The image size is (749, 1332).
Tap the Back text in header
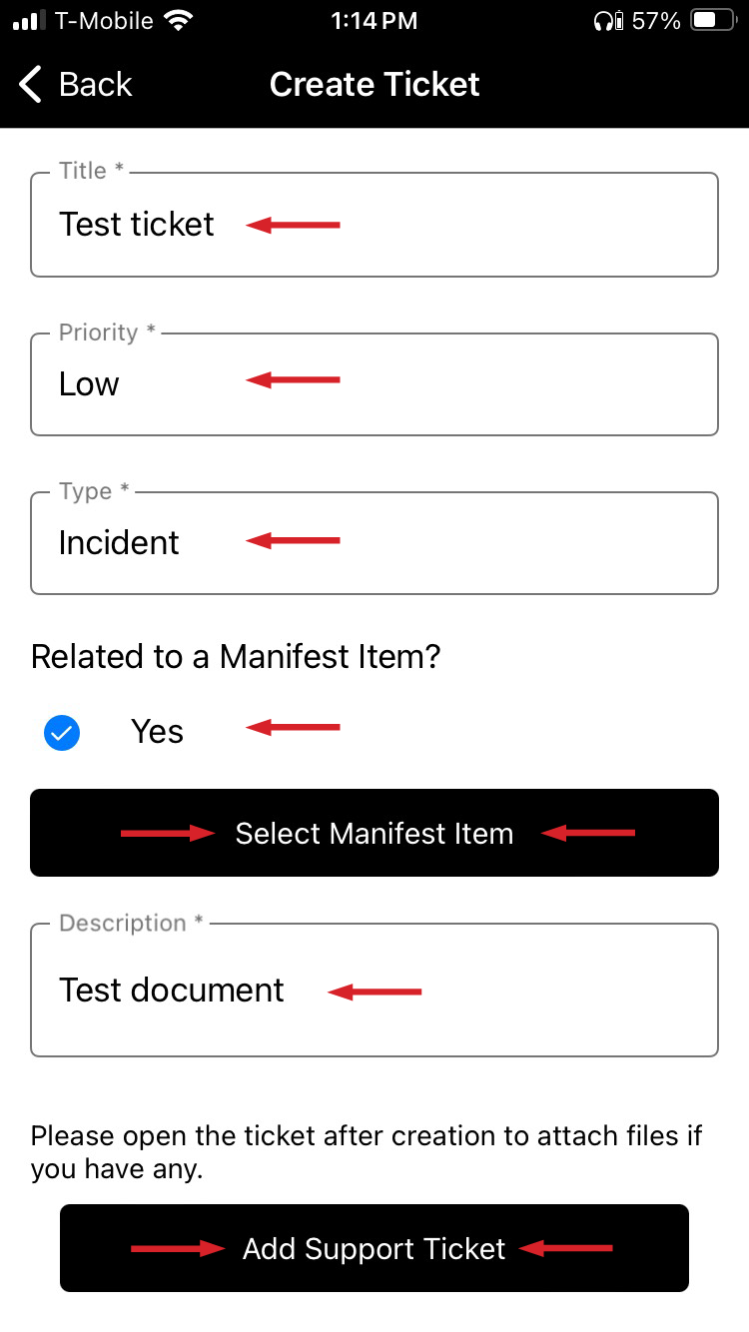(95, 85)
